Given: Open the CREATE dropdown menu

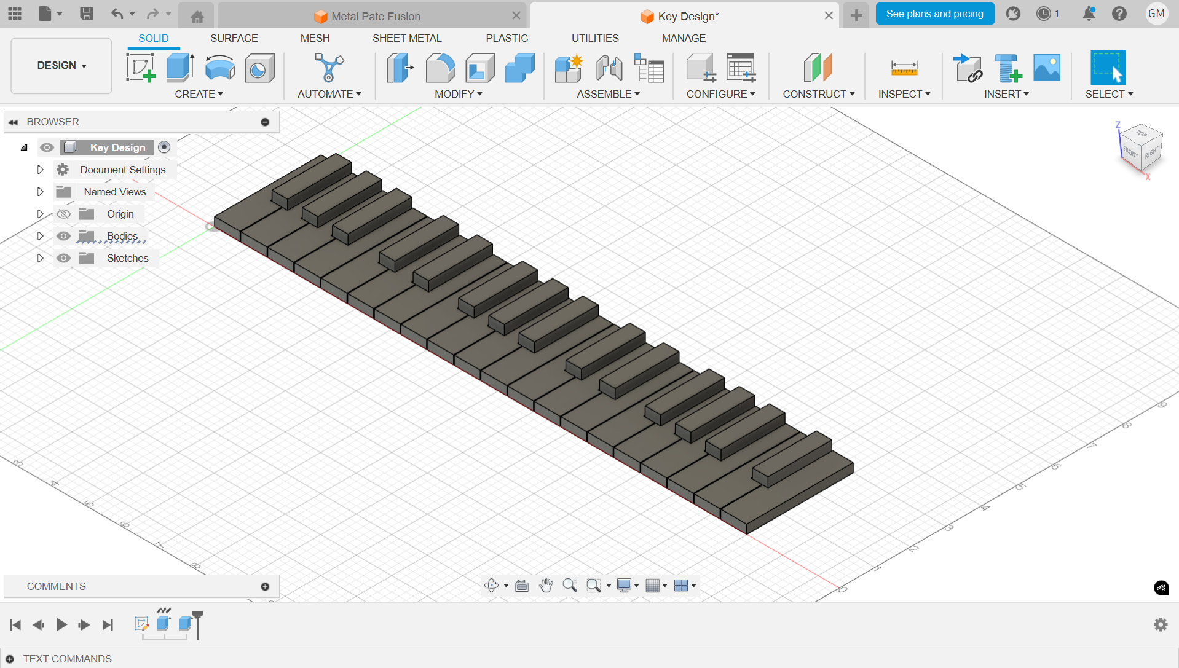Looking at the screenshot, I should [199, 94].
